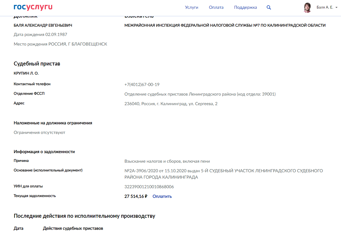Image resolution: width=341 pixels, height=234 pixels.
Task: Click the user avatar photo
Action: (x=307, y=7)
